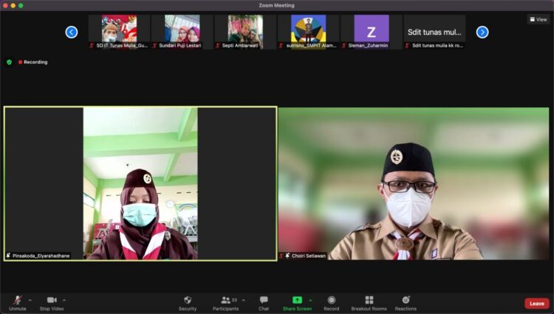Open the Reactions menu
The width and height of the screenshot is (554, 314).
tap(406, 302)
